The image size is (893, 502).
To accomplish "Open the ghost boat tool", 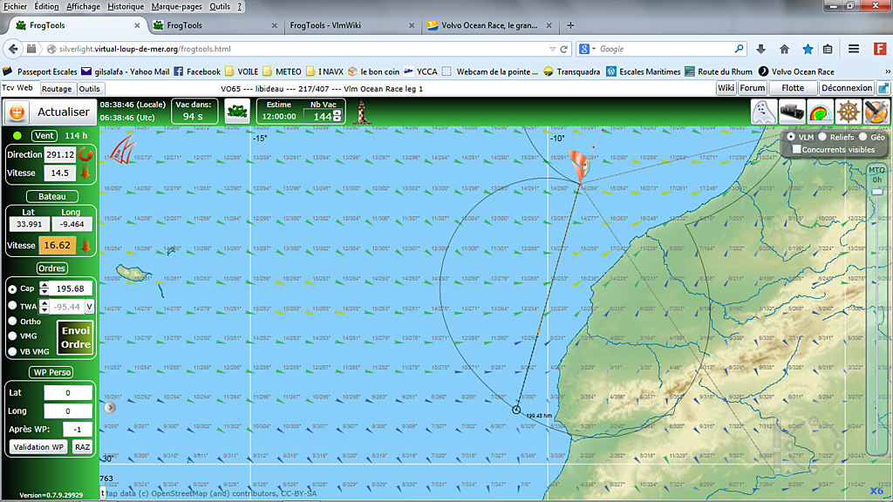I will 763,112.
